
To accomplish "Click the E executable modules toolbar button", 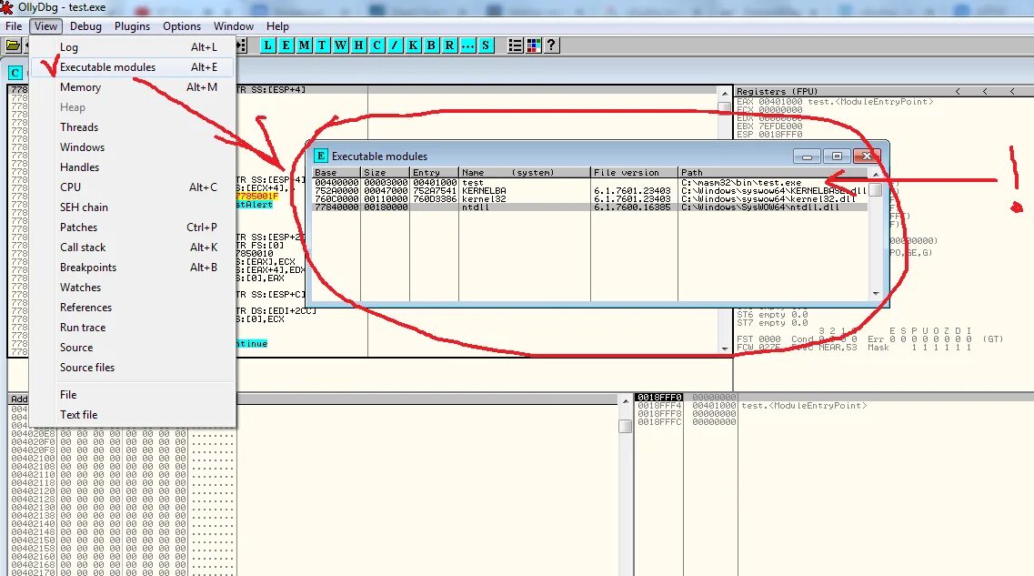I will (286, 45).
